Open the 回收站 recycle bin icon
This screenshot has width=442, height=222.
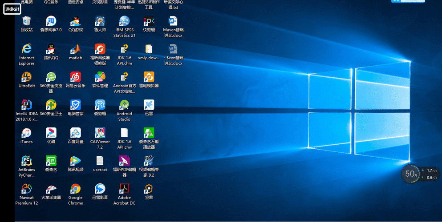27,21
